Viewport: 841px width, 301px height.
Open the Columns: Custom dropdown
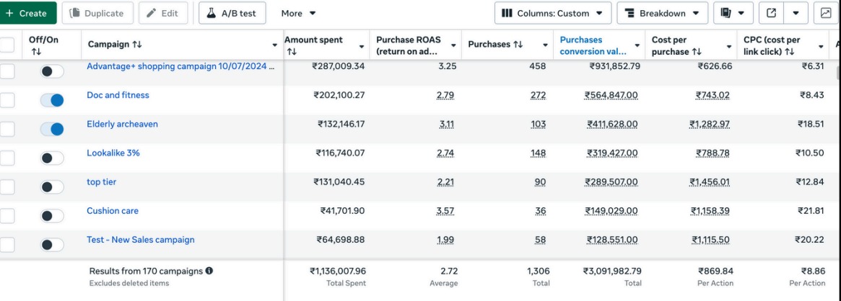click(553, 13)
